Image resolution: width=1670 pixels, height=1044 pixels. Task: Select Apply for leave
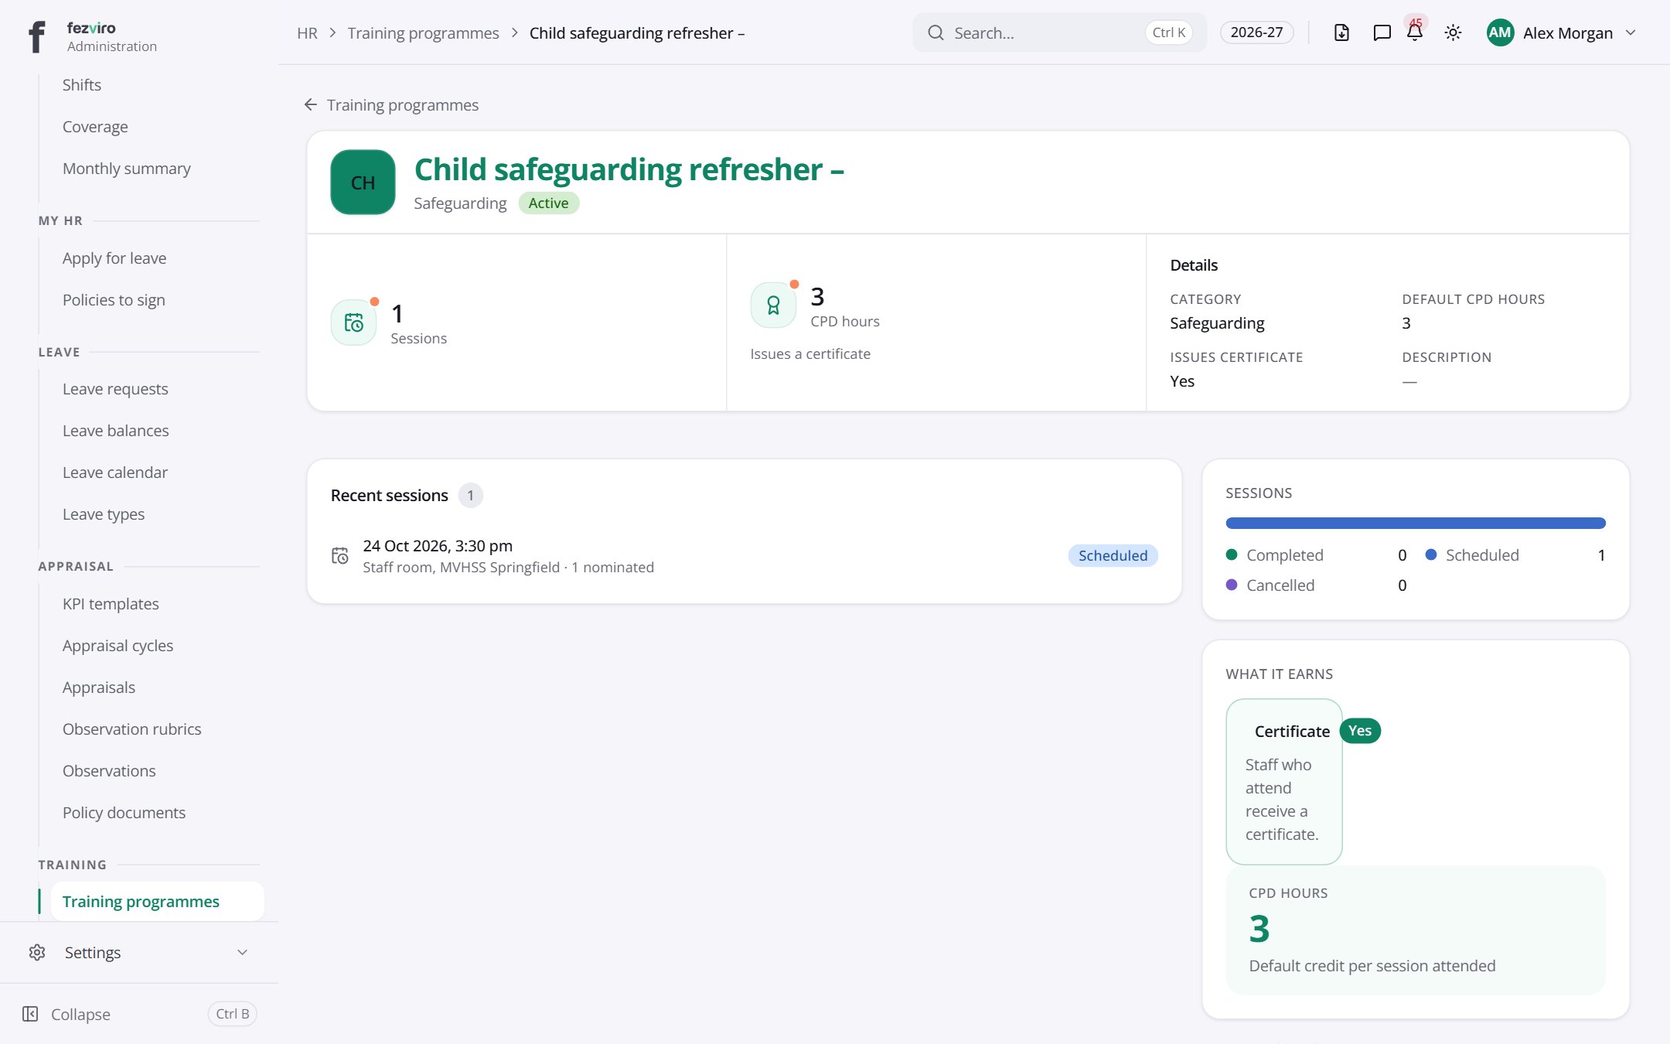(x=114, y=258)
